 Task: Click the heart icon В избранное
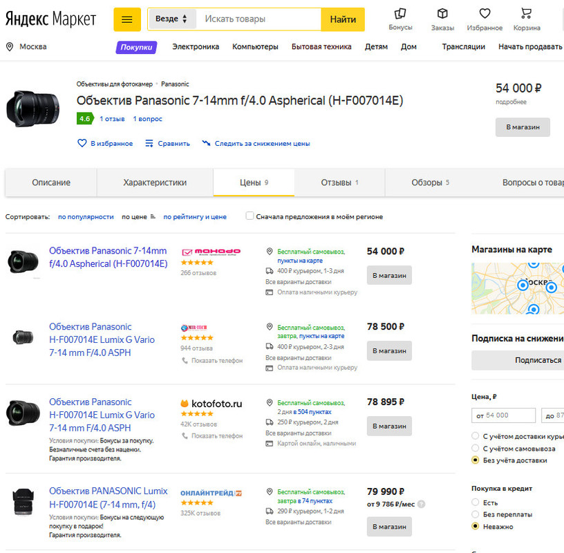click(82, 143)
